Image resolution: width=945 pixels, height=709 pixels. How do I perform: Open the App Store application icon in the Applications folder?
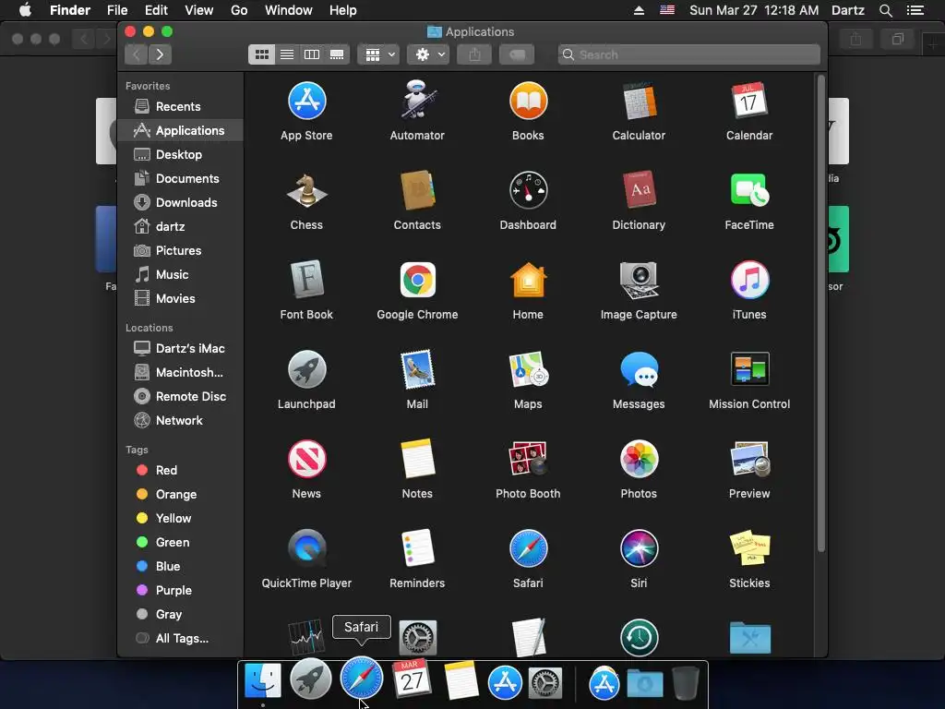(x=306, y=101)
